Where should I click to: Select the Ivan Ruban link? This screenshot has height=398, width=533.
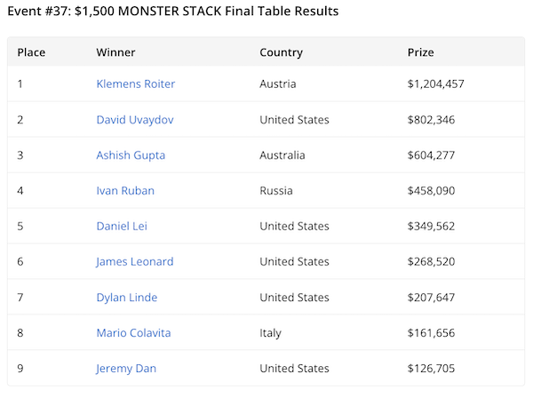[x=125, y=190]
